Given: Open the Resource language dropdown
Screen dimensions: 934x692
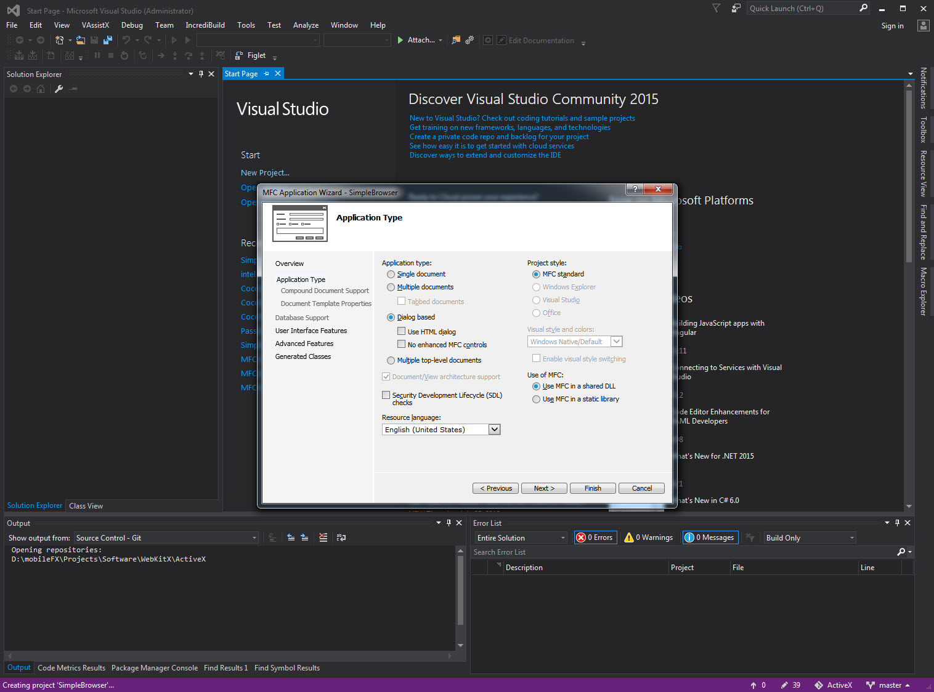Looking at the screenshot, I should click(494, 430).
